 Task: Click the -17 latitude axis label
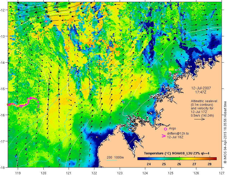(x=3, y=141)
